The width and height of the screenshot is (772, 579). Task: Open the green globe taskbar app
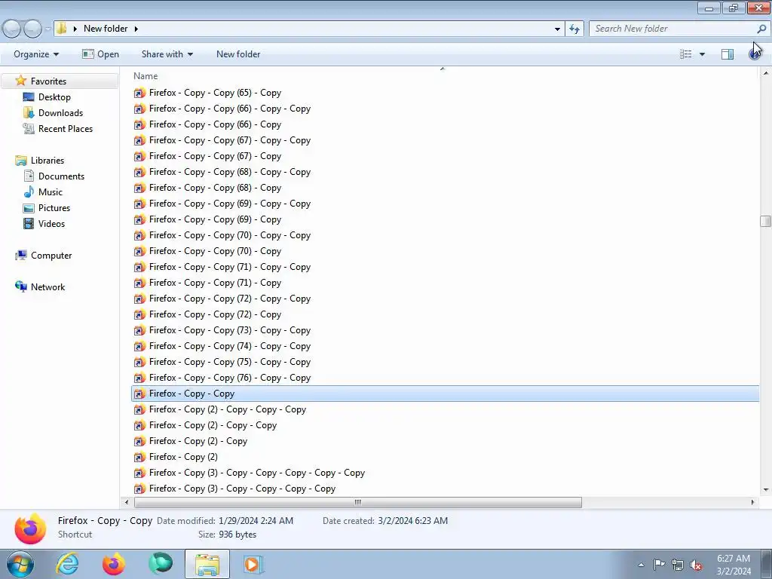pyautogui.click(x=161, y=564)
